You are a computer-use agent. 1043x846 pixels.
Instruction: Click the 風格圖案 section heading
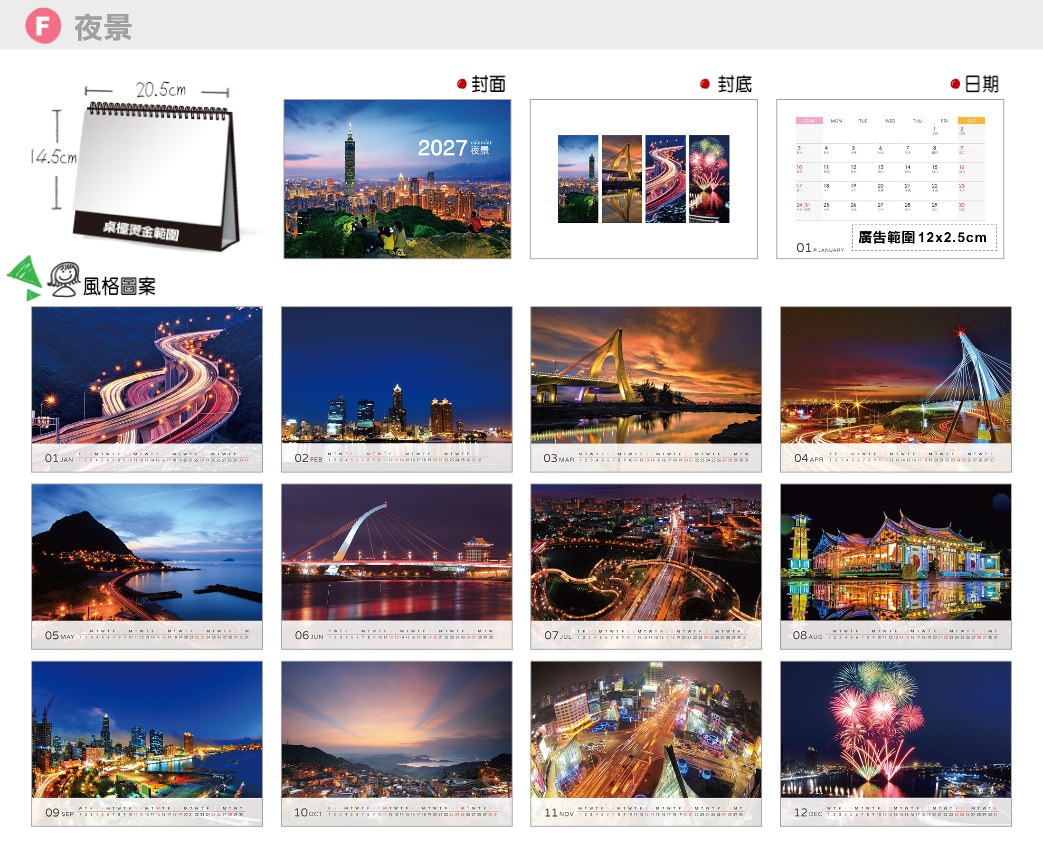tap(119, 286)
